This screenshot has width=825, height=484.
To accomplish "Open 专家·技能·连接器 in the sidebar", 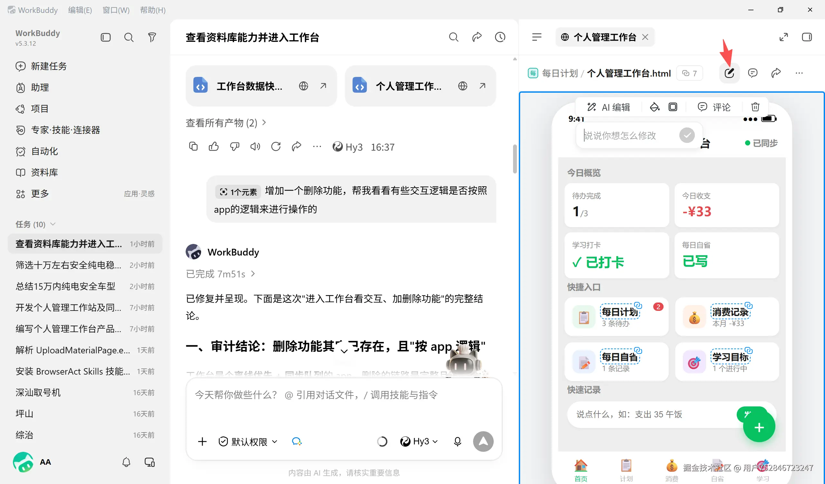I will point(58,130).
